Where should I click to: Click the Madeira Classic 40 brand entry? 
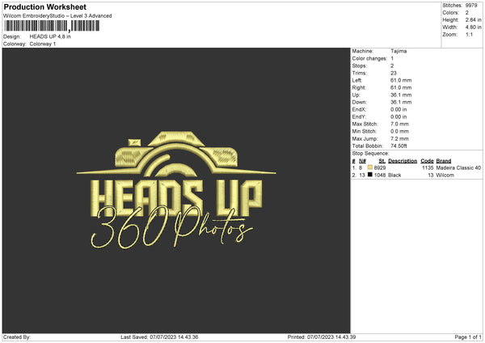coord(458,167)
